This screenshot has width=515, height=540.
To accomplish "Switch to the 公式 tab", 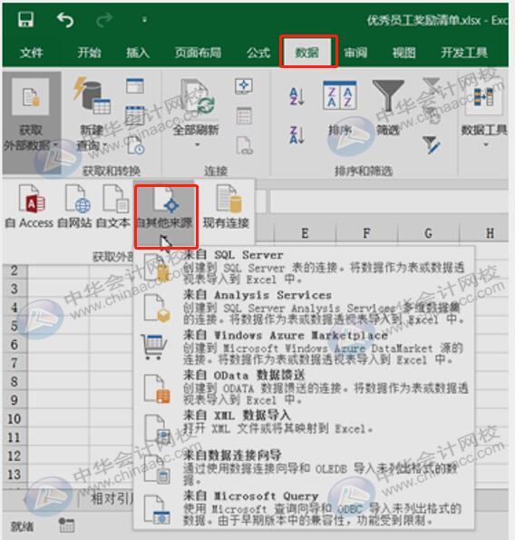I will pos(258,53).
